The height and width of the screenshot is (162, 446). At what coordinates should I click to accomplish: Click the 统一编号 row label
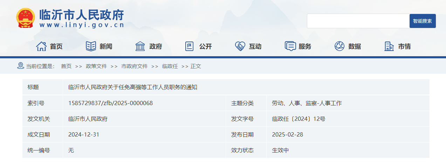pyautogui.click(x=39, y=150)
